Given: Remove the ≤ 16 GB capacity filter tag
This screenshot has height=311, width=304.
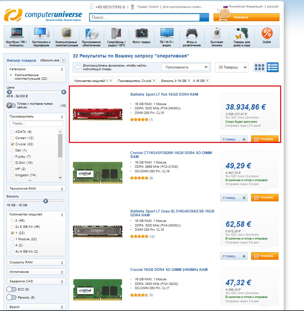Looking at the screenshot, I should coord(207,81).
